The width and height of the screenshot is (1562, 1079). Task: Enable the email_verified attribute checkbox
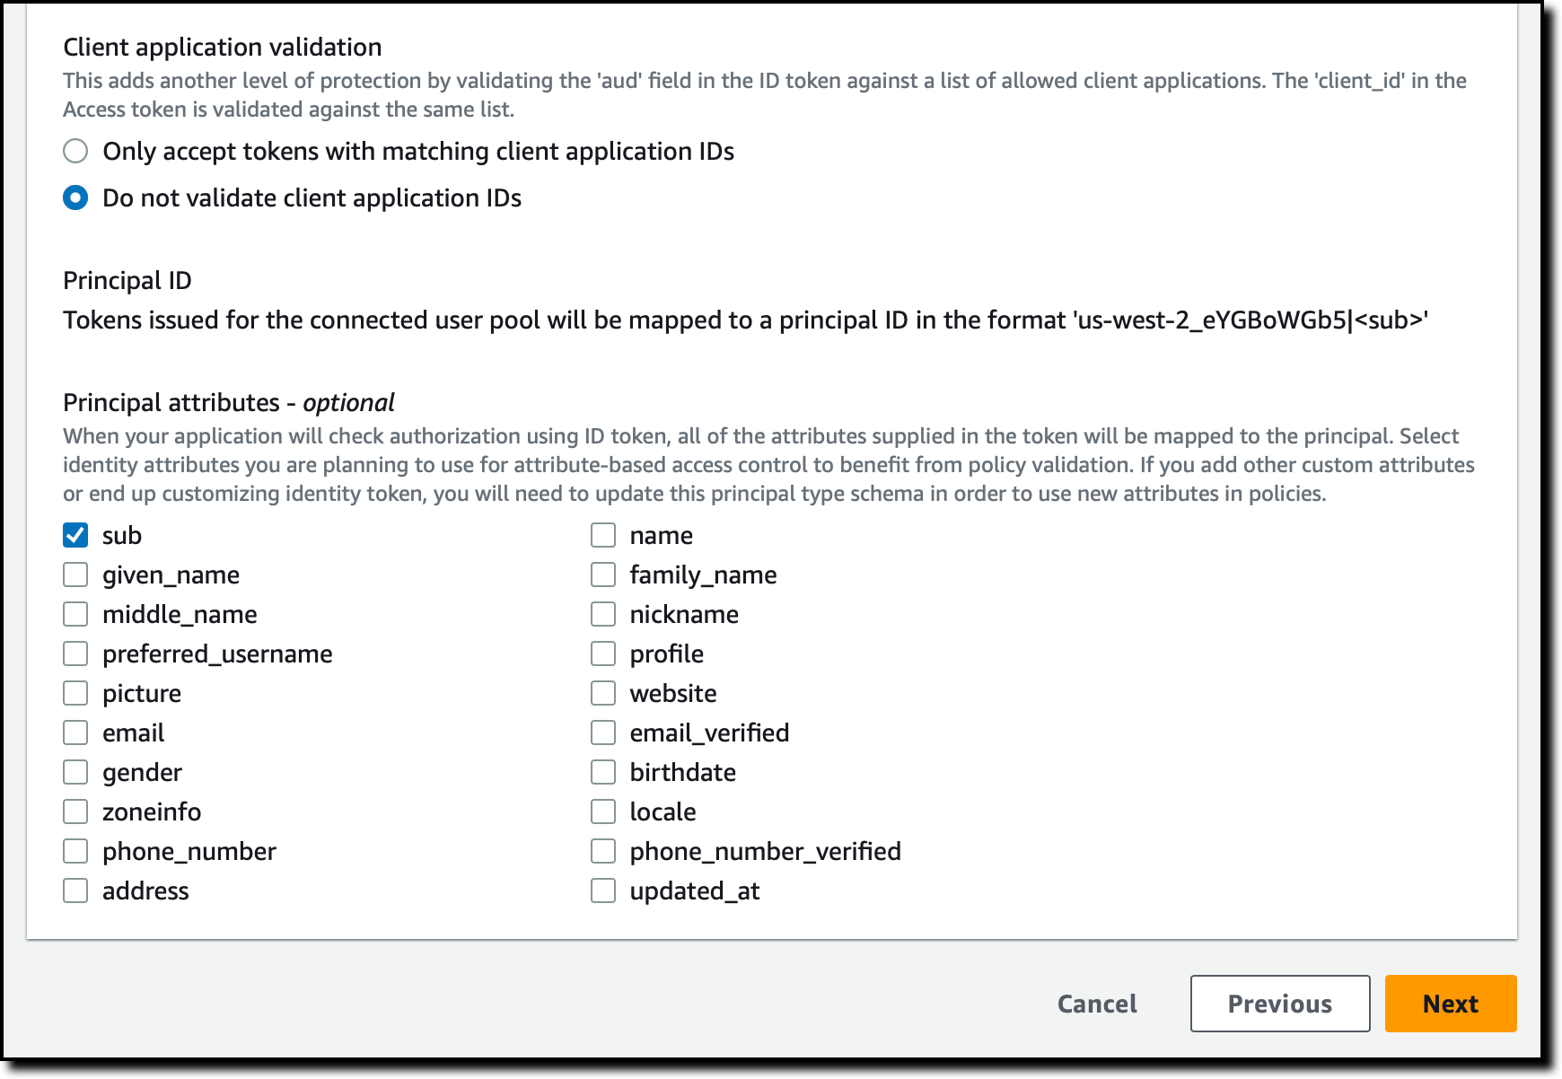pos(603,732)
